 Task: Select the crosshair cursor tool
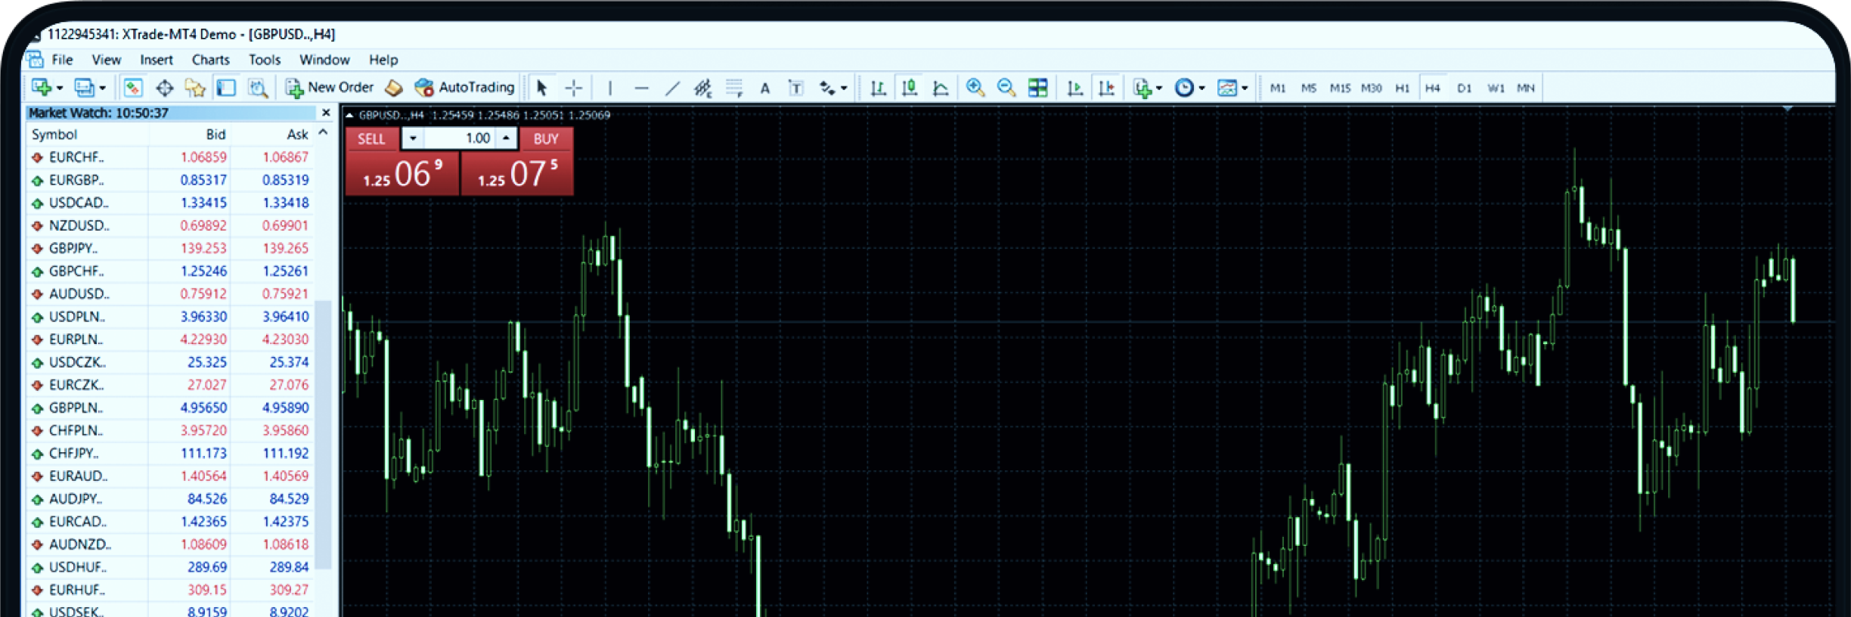click(574, 88)
